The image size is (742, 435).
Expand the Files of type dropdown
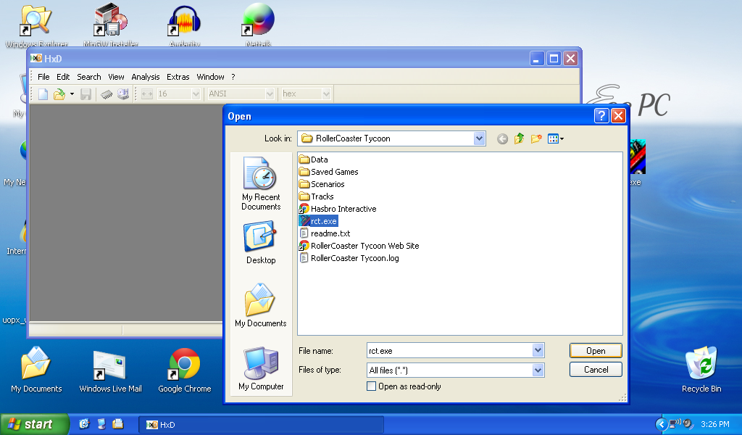coord(538,370)
